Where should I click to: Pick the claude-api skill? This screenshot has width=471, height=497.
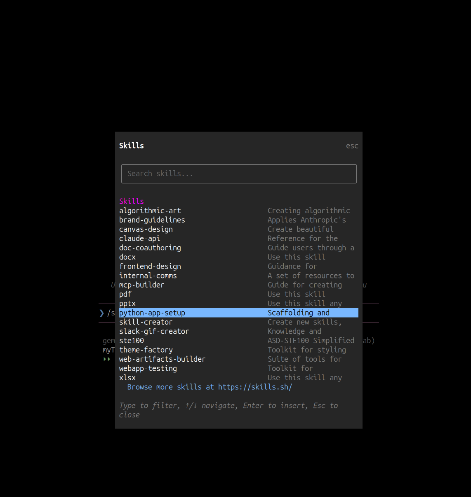239,238
